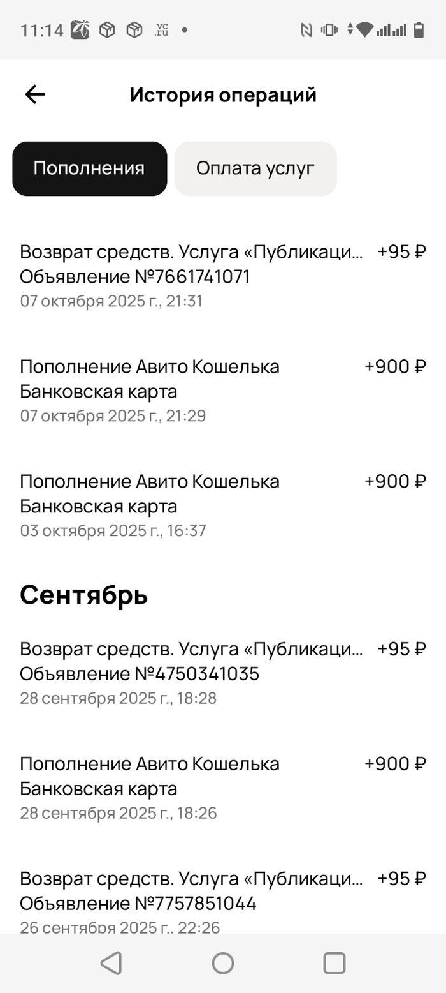Tap the vibrate mode status icon
The height and width of the screenshot is (993, 446).
[x=329, y=29]
